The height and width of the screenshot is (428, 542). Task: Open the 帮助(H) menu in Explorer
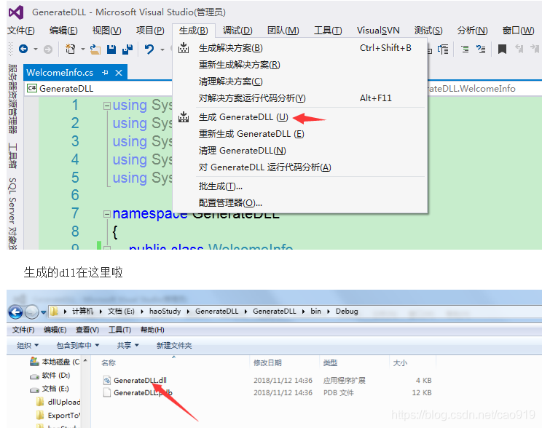coord(152,330)
